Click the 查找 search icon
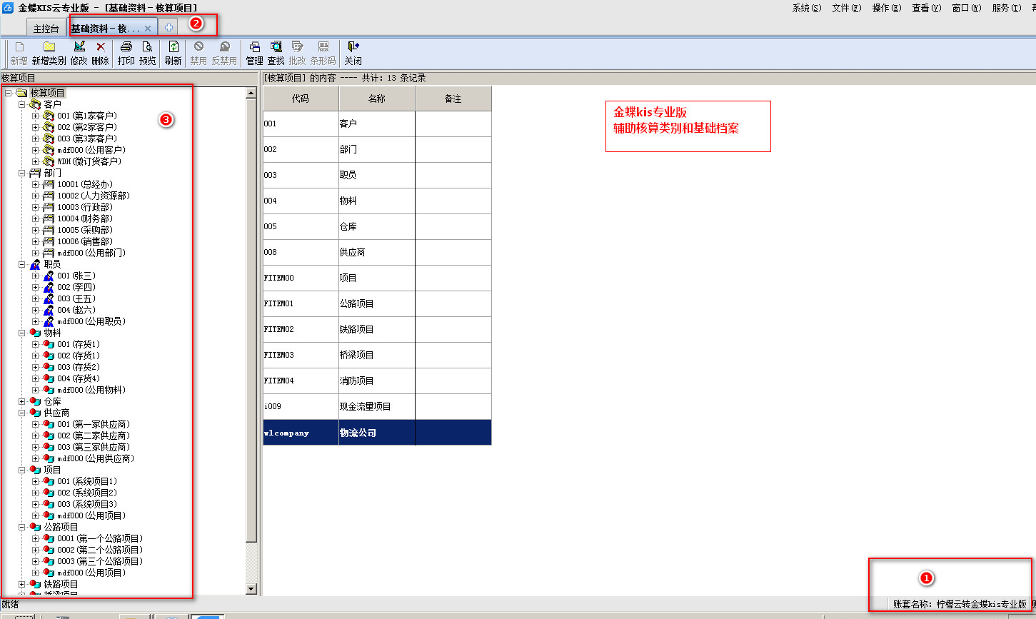This screenshot has height=619, width=1036. click(276, 47)
